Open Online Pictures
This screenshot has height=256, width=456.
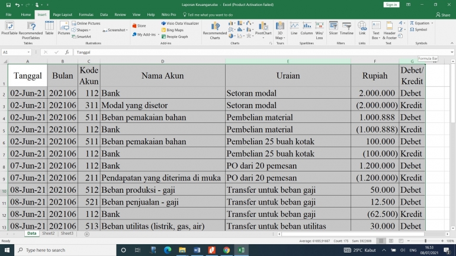pos(86,23)
